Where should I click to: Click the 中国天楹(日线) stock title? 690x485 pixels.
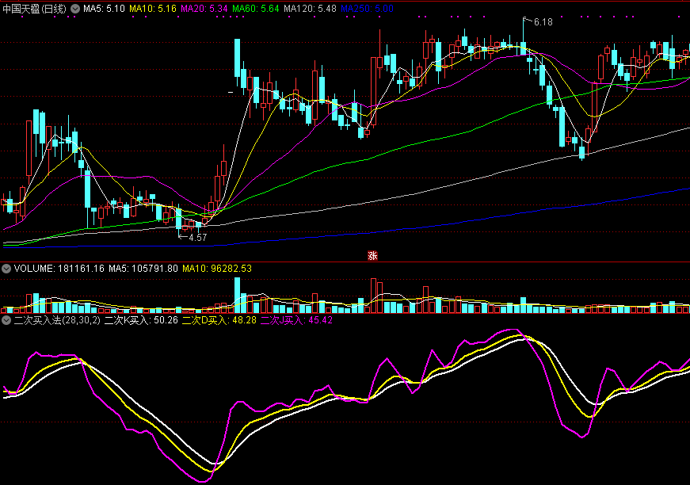[34, 9]
